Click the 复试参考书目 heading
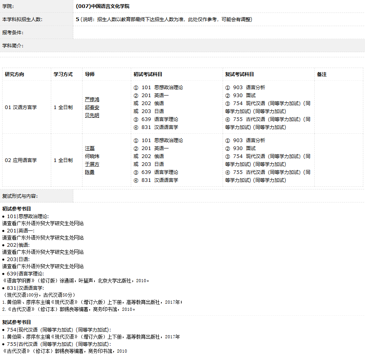This screenshot has height=357, width=365. (x=17, y=322)
